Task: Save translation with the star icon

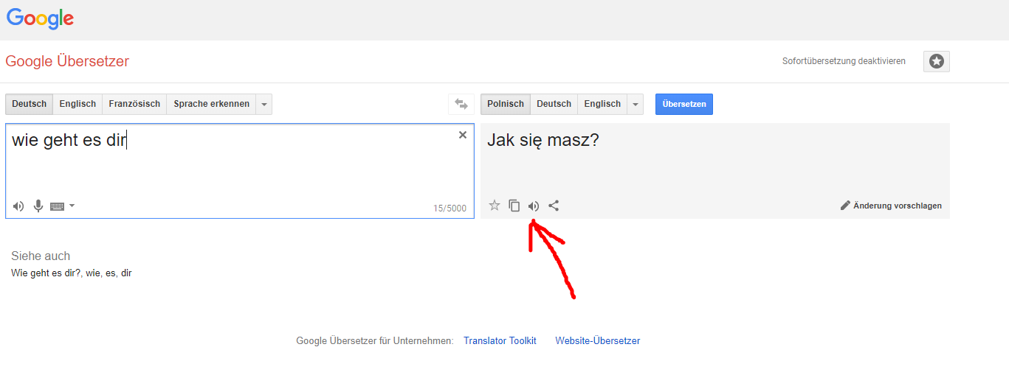Action: point(495,206)
